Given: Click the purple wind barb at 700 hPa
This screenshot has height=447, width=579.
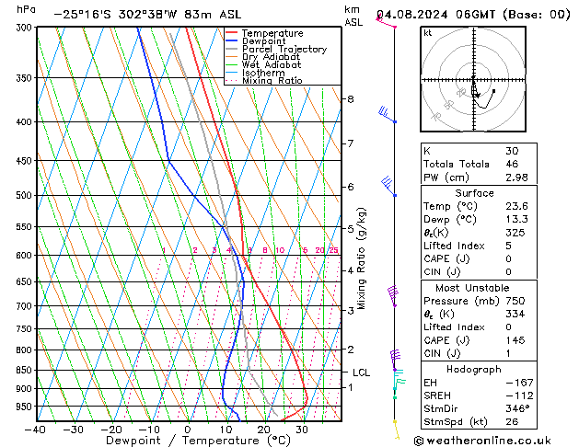Looking at the screenshot, I should pos(393,296).
